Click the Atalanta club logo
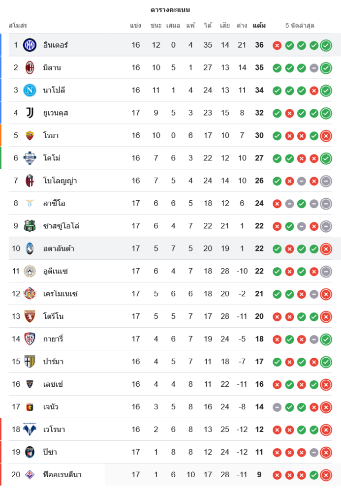This screenshot has width=341, height=492. pyautogui.click(x=30, y=248)
